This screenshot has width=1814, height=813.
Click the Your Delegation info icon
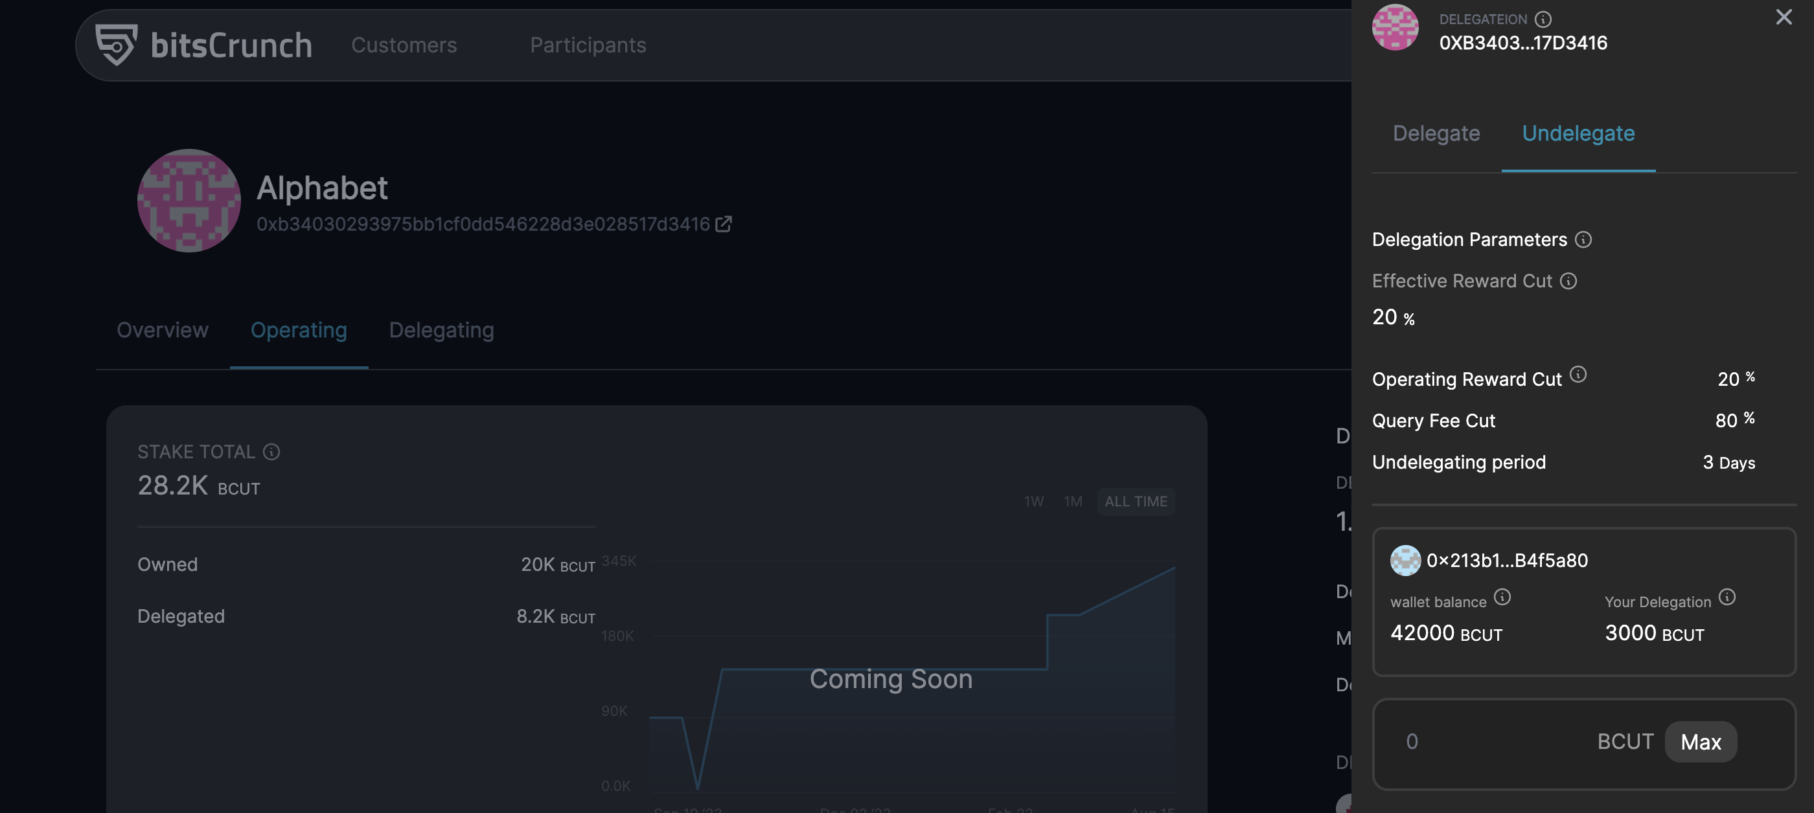1727,597
